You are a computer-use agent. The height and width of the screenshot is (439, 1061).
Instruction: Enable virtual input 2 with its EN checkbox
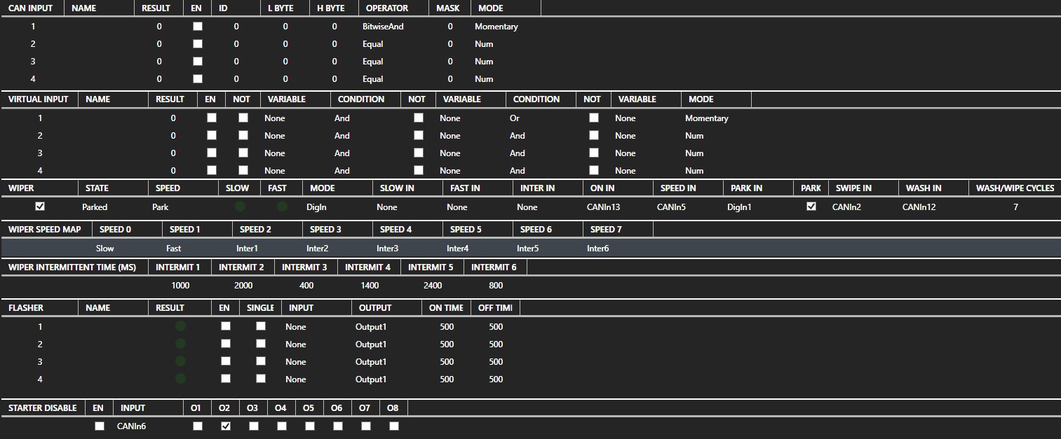212,135
